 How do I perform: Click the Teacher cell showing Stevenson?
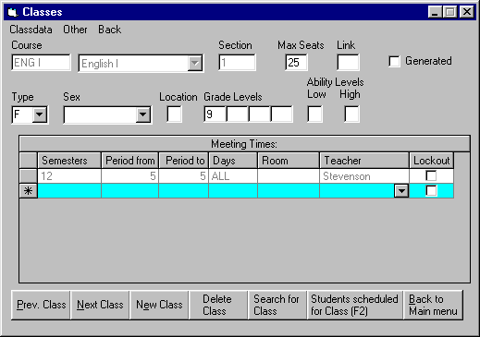click(x=364, y=176)
